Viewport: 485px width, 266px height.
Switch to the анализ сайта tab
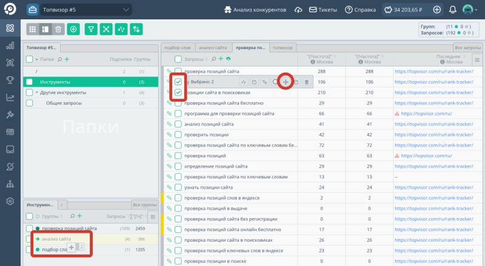213,47
